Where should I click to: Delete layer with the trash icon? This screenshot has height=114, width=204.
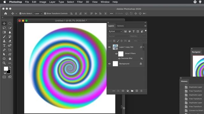[142, 91]
